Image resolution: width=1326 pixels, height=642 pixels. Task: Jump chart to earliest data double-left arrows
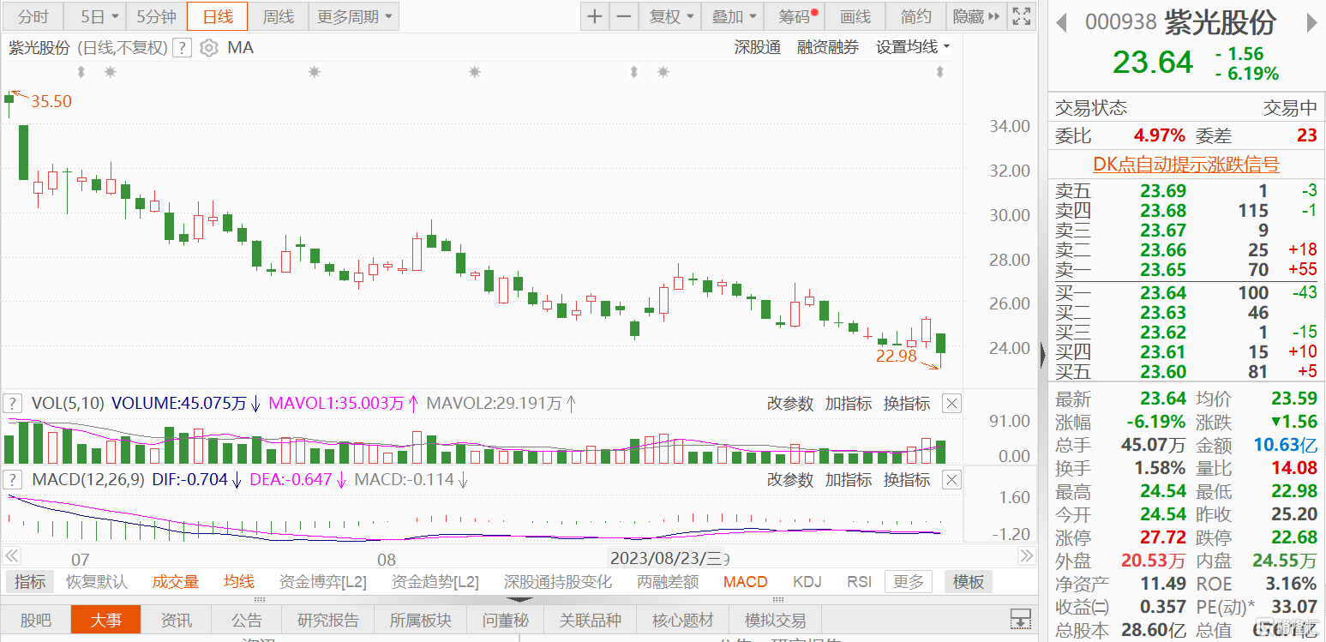click(x=11, y=557)
